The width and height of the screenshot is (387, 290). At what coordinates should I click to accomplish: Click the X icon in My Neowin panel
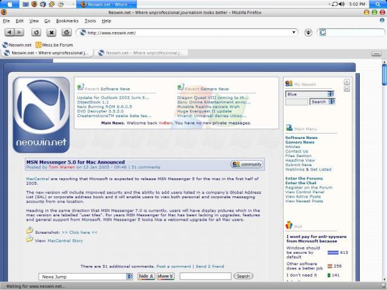coord(346,82)
